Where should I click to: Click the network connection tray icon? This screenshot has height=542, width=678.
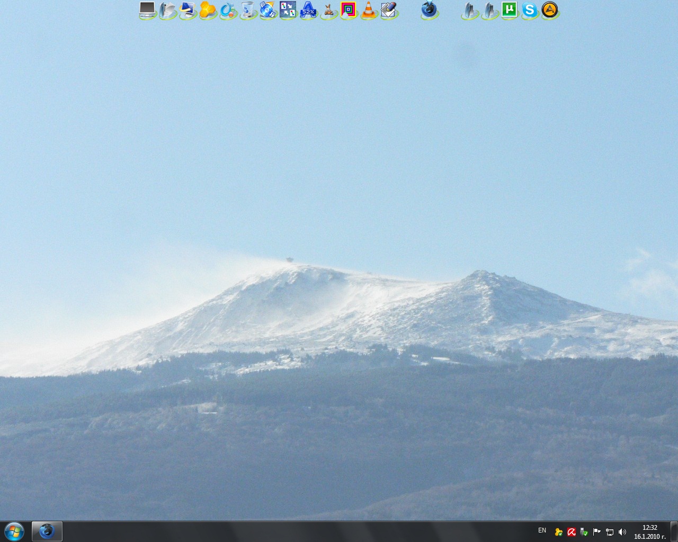(x=610, y=532)
